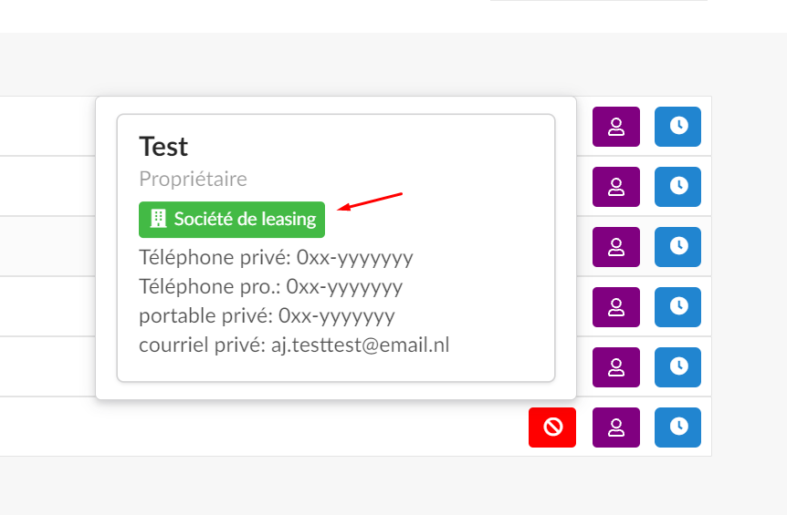
Task: Open the purple user icon beside the red ban button
Action: (x=616, y=427)
